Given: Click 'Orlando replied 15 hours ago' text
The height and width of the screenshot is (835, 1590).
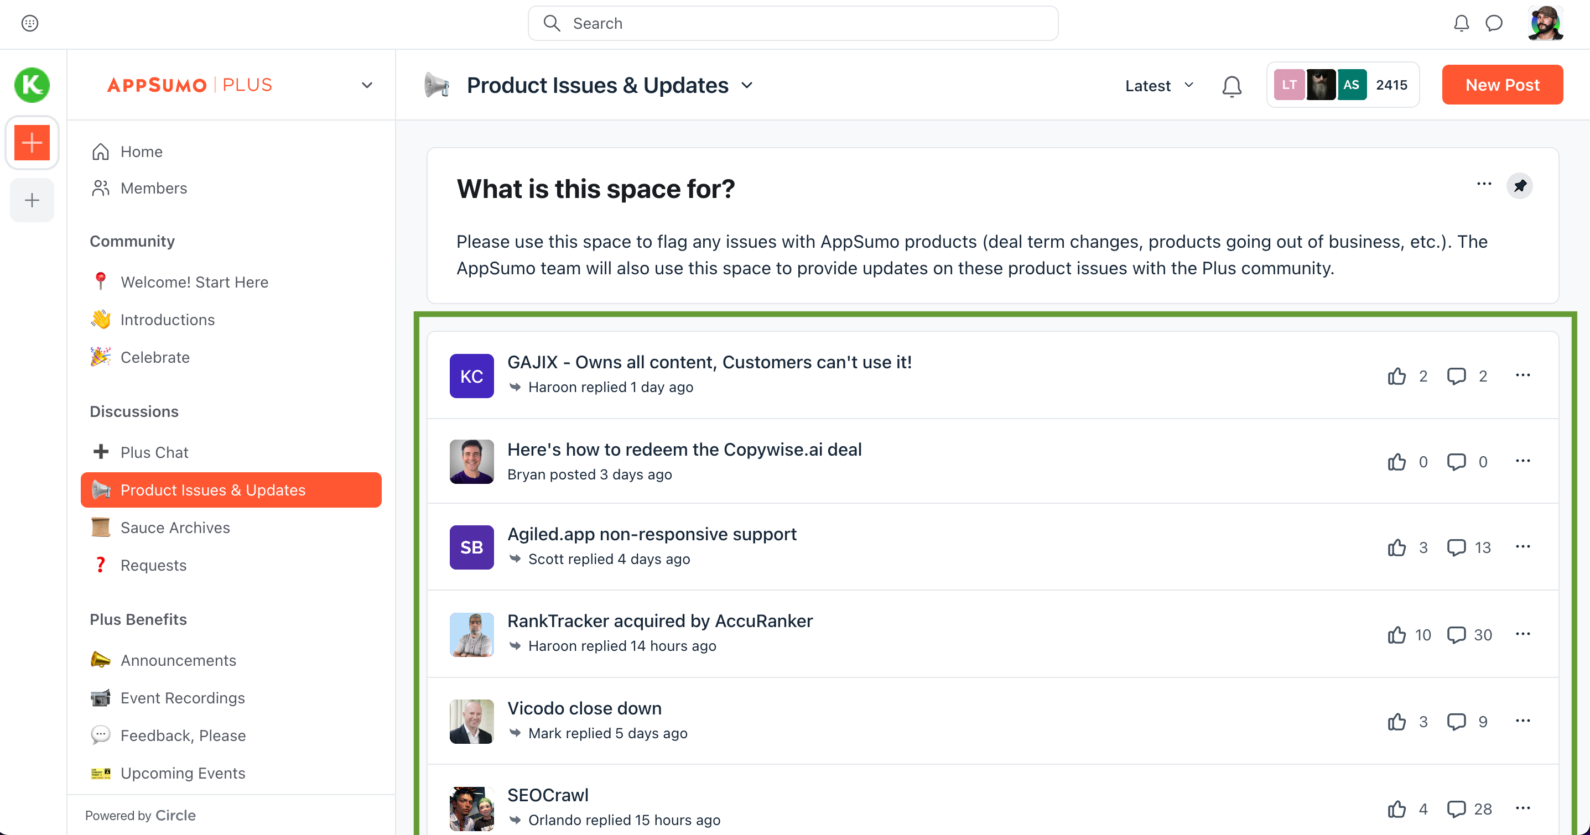Looking at the screenshot, I should click(624, 820).
